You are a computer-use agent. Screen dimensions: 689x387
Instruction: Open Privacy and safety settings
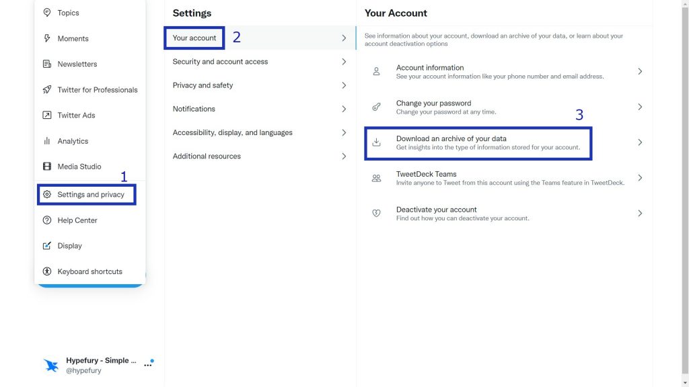[203, 85]
